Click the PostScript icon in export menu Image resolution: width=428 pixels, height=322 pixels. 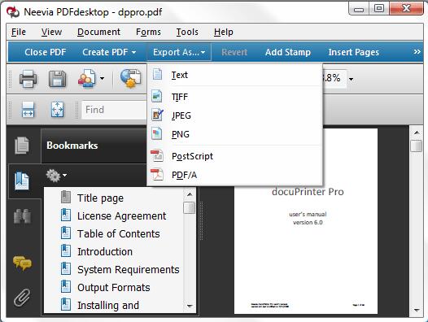[157, 156]
